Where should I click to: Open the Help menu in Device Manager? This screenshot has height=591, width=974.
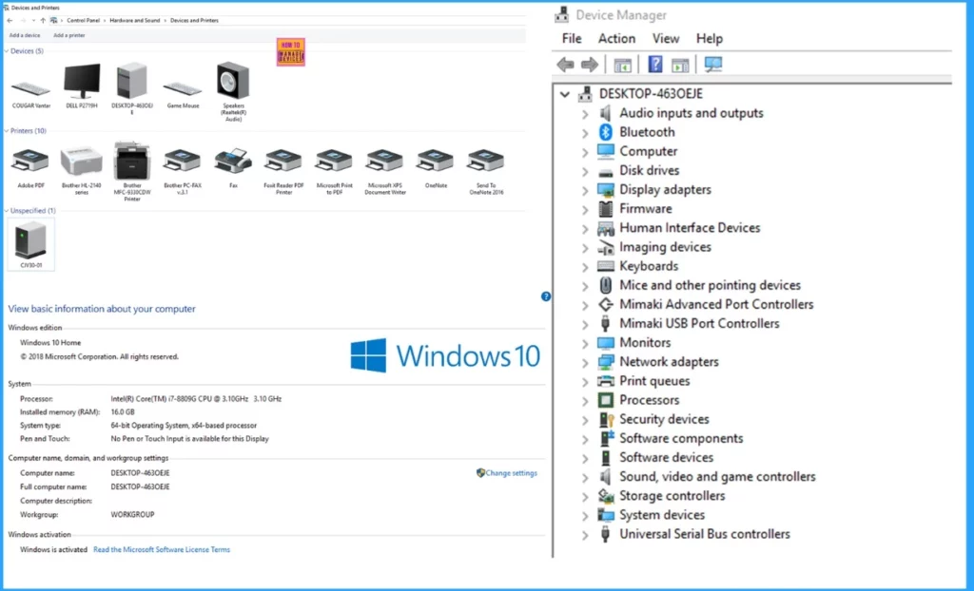tap(709, 39)
